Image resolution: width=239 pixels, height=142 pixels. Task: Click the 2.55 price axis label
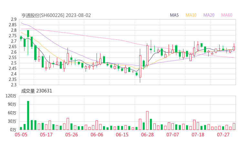(13, 57)
